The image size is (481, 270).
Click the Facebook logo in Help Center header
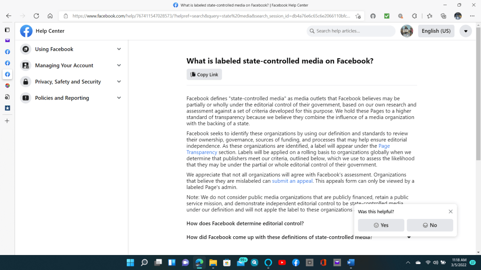coord(26,31)
